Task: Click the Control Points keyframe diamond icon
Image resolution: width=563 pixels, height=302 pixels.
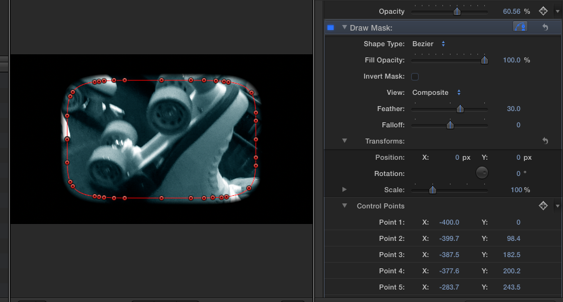Action: [543, 206]
